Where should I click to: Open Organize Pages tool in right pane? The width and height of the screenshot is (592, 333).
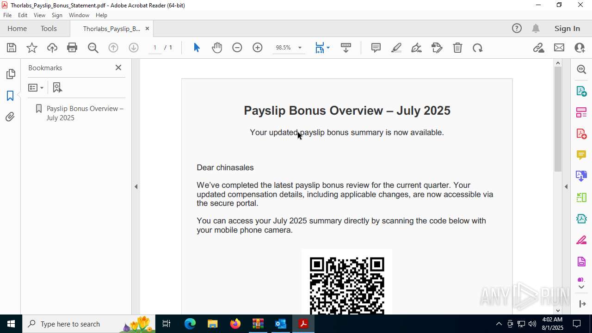point(581,112)
